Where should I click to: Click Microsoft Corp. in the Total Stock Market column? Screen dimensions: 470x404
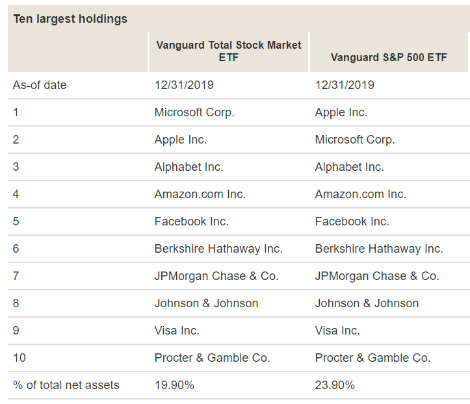(194, 112)
